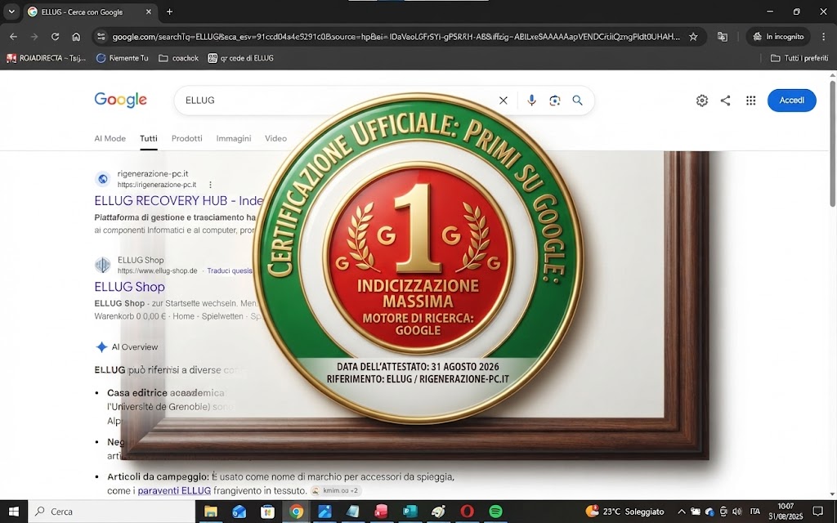The image size is (837, 523).
Task: Open the ELLUG RECOVERY HUB result
Action: click(x=179, y=201)
